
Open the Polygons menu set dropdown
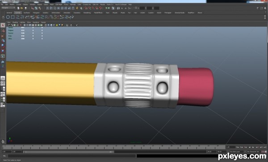coord(8,8)
